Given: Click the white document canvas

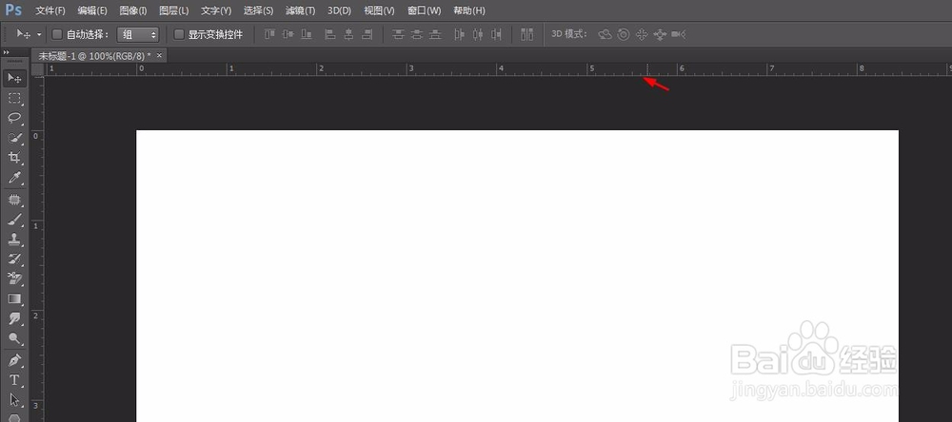Looking at the screenshot, I should [x=517, y=276].
